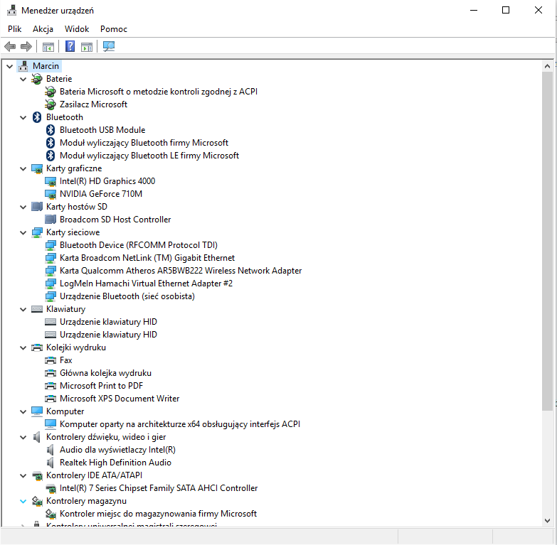The height and width of the screenshot is (545, 557).
Task: Select Komputer oparty na architekturze x64
Action: [x=180, y=424]
